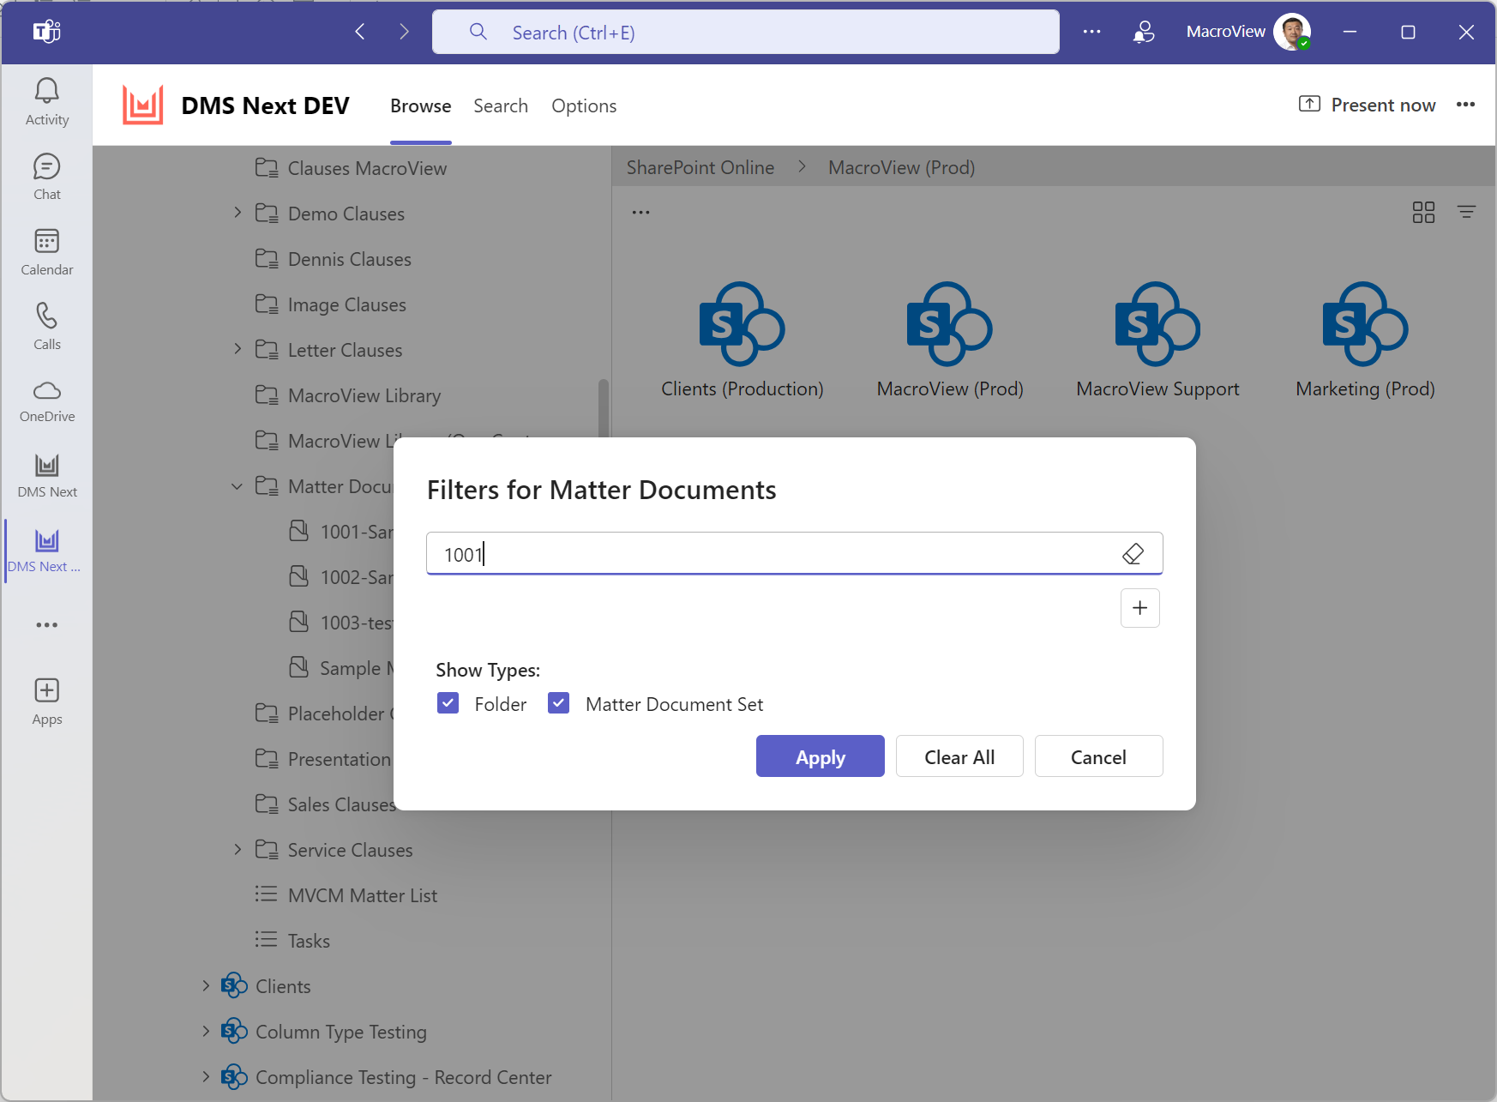
Task: Expand the Clients site node
Action: point(206,985)
